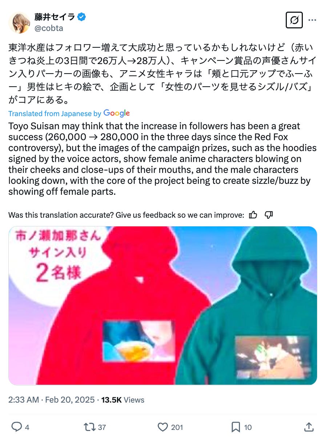Click the display name 藤井セイラ
The width and height of the screenshot is (325, 439).
[55, 17]
